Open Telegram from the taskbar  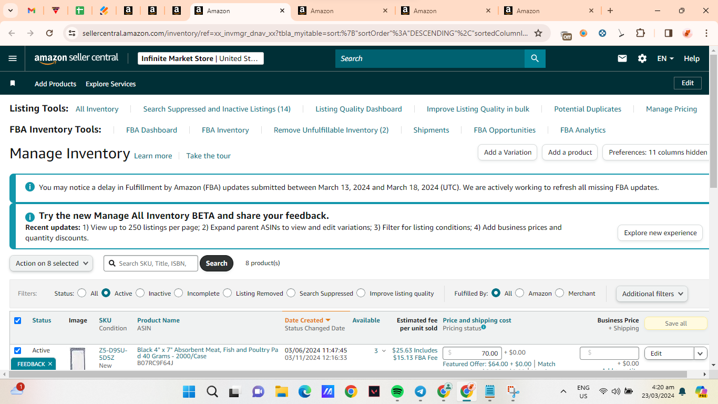(420, 391)
